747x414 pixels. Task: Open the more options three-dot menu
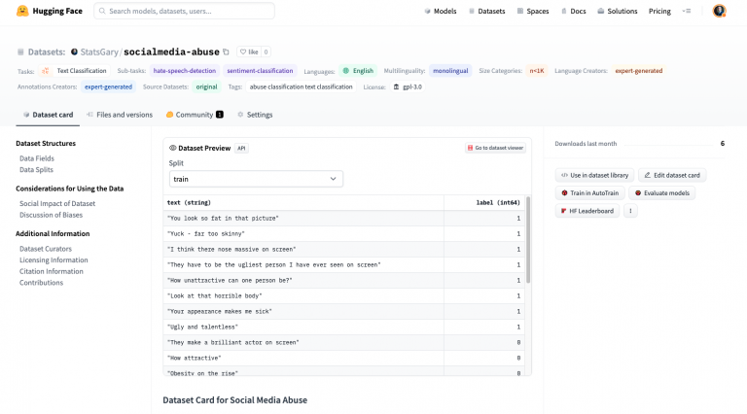[630, 211]
